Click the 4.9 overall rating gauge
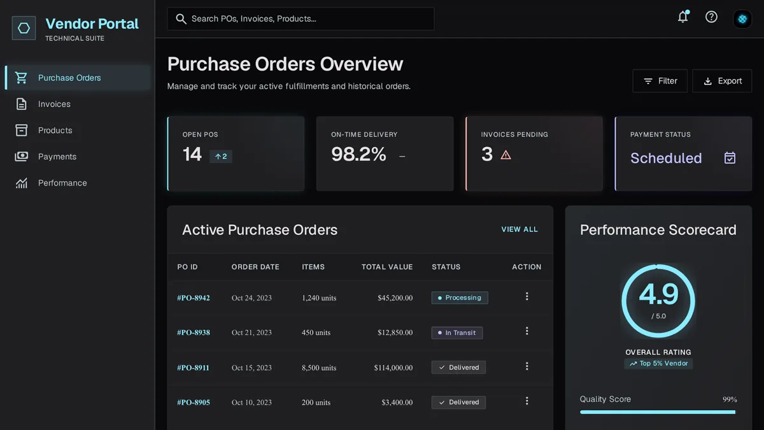Screen dimensions: 764x430 tap(658, 301)
